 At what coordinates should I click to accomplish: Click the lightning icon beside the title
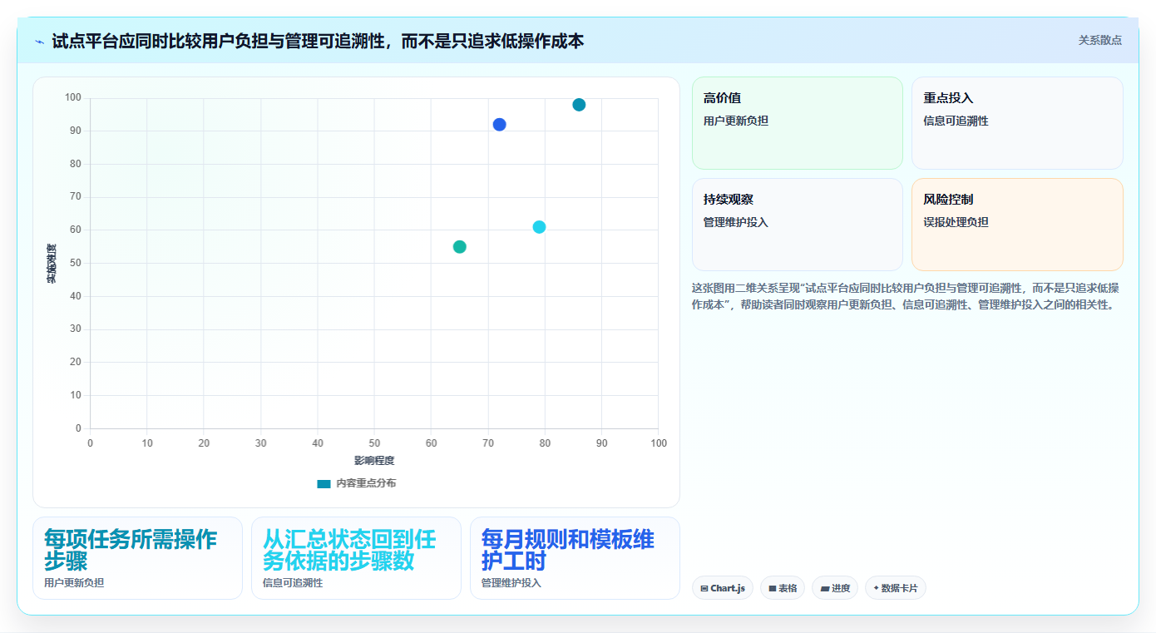coord(39,42)
